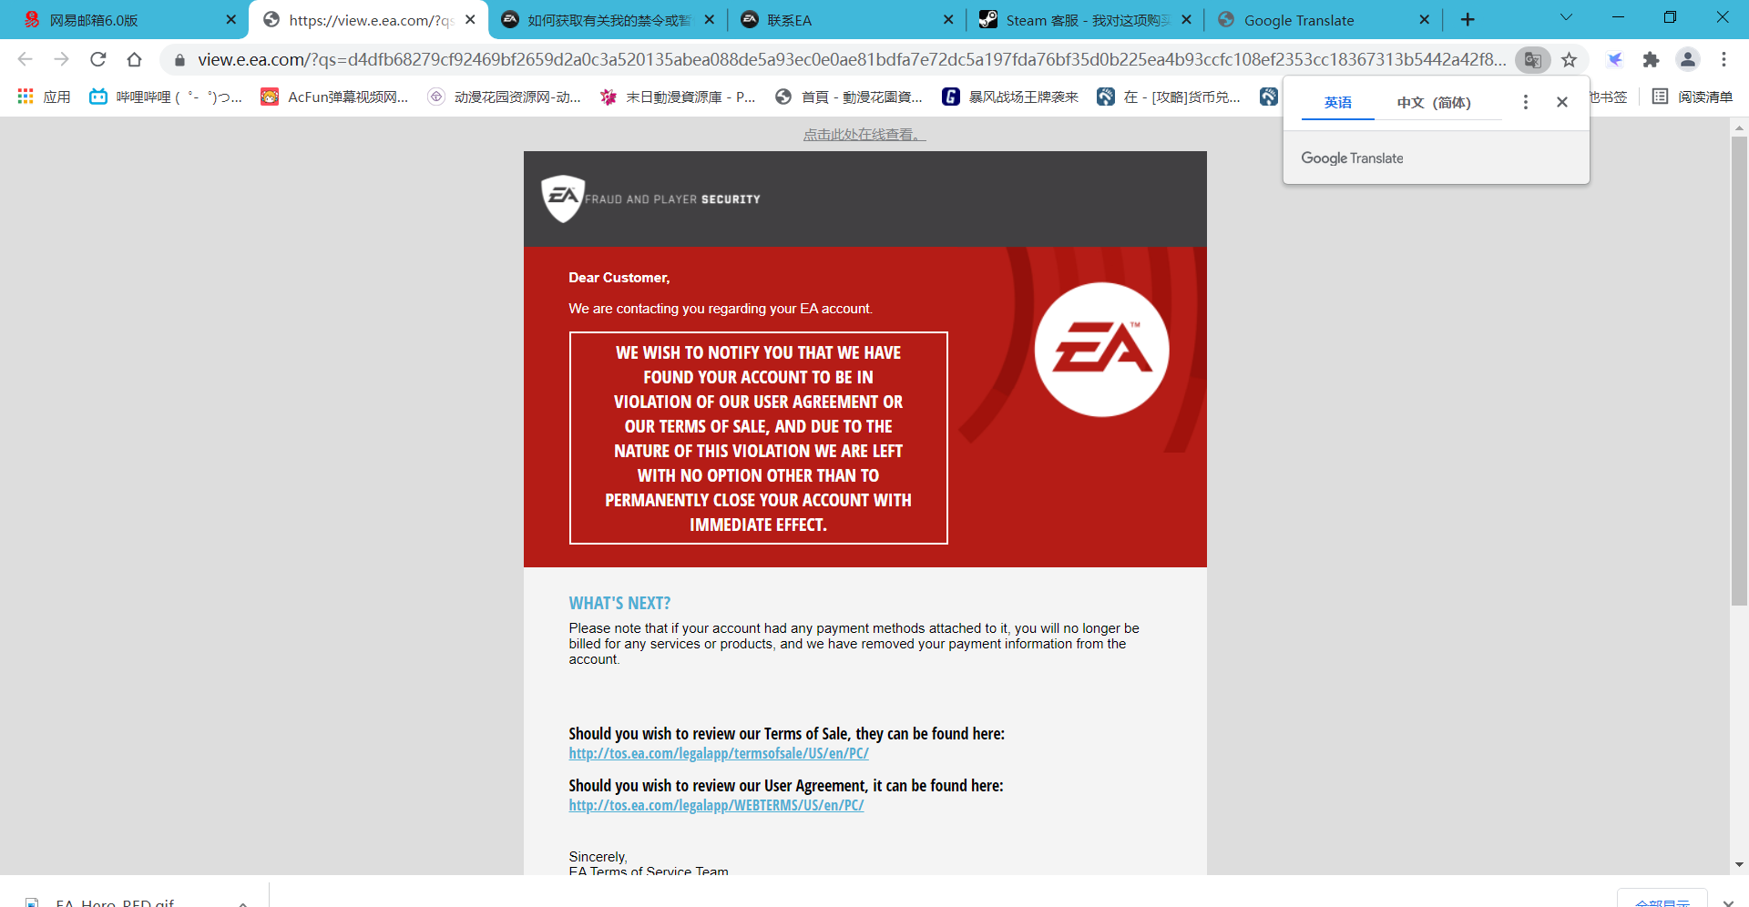The height and width of the screenshot is (907, 1749).
Task: Open the 动漫花园资源网 bookmark
Action: tap(505, 97)
